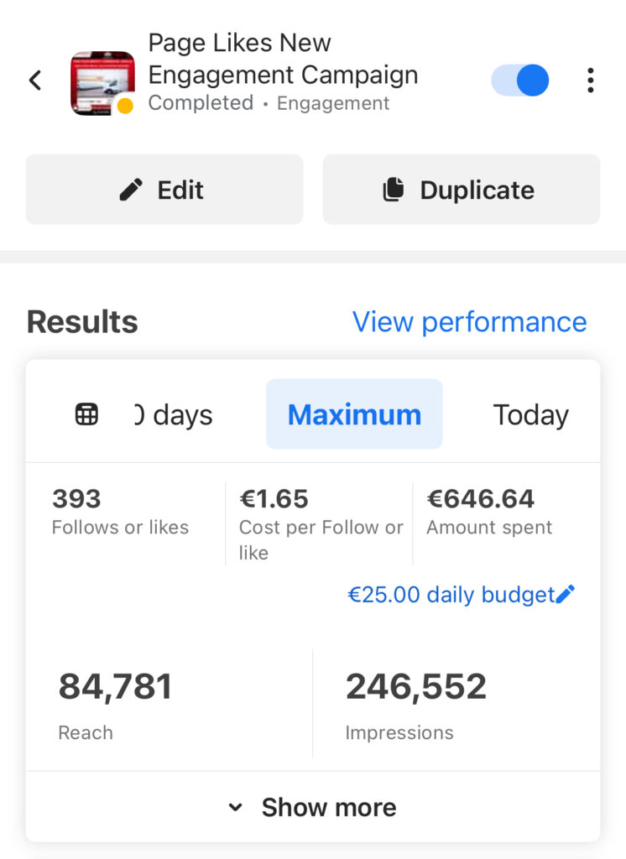Tap the 246,552 Impressions metric

416,703
